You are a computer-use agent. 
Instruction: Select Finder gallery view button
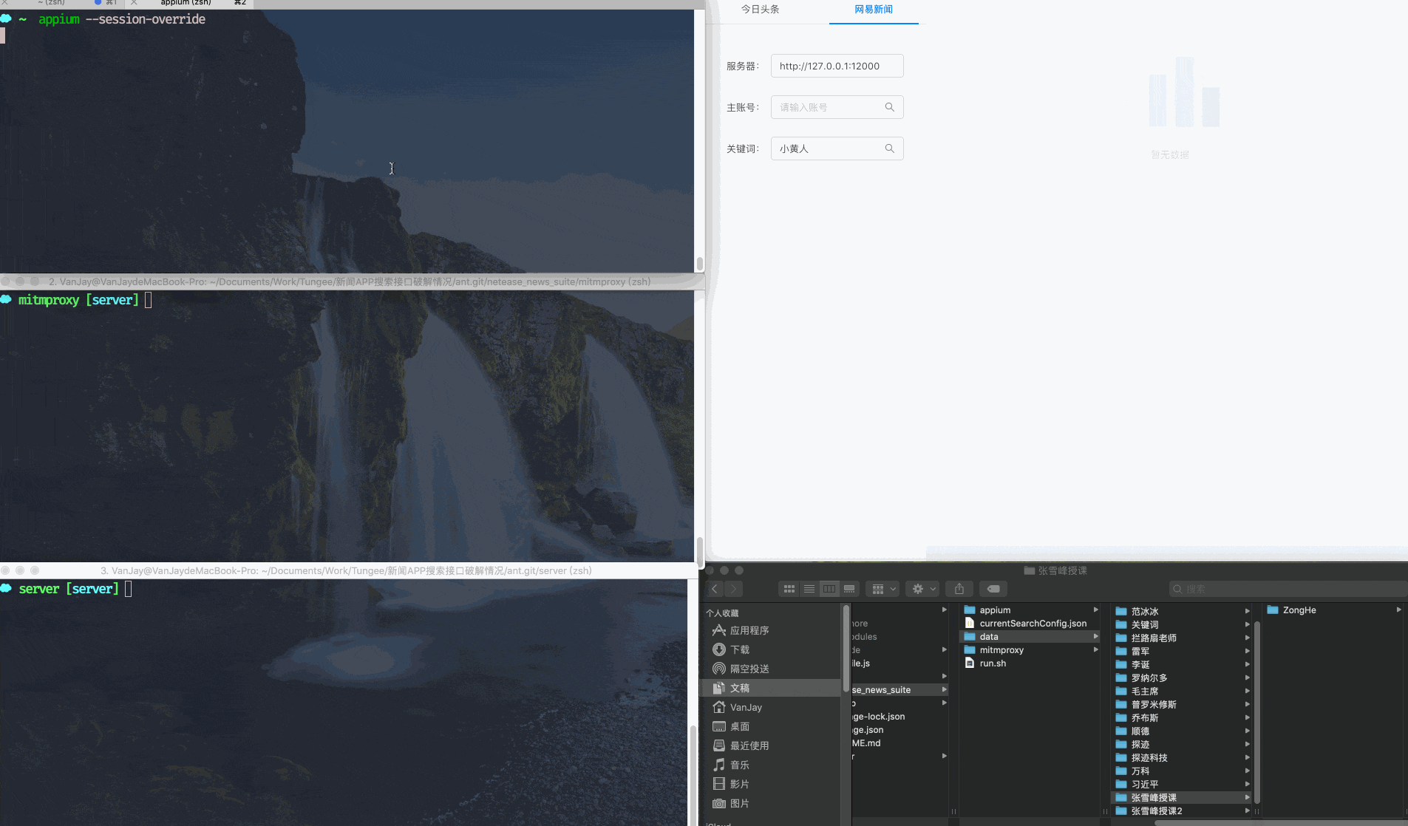(849, 589)
